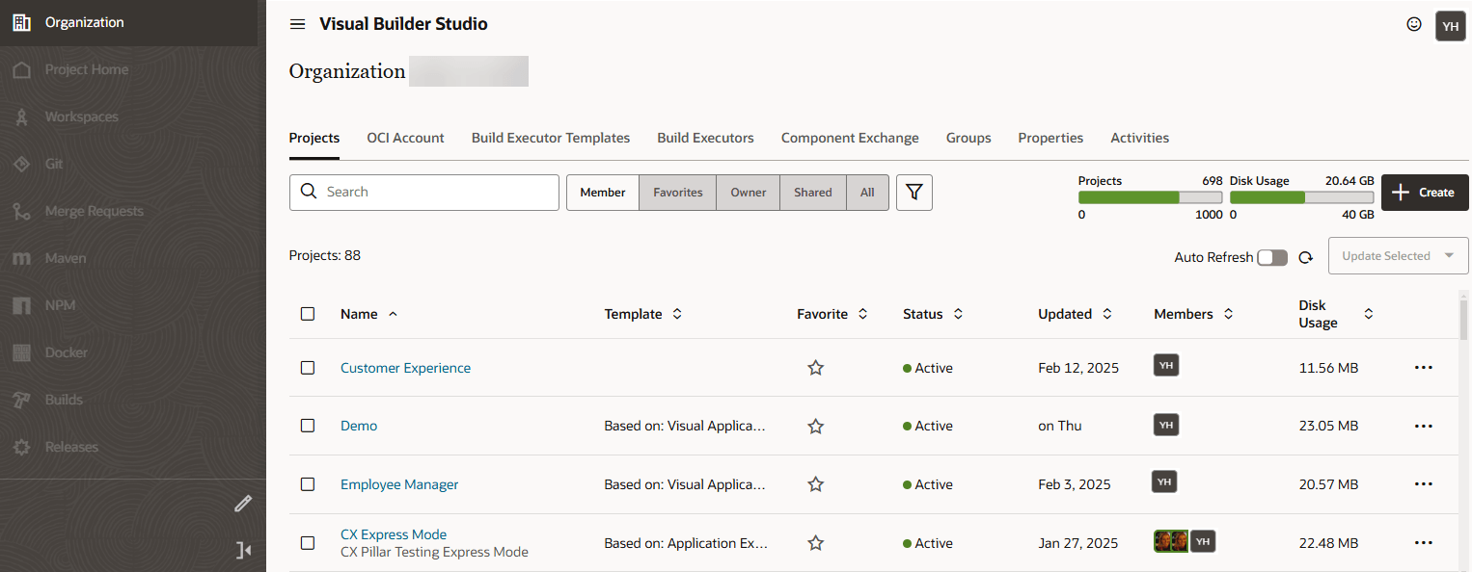The image size is (1472, 572).
Task: Switch to the Build Executors tab
Action: [705, 138]
